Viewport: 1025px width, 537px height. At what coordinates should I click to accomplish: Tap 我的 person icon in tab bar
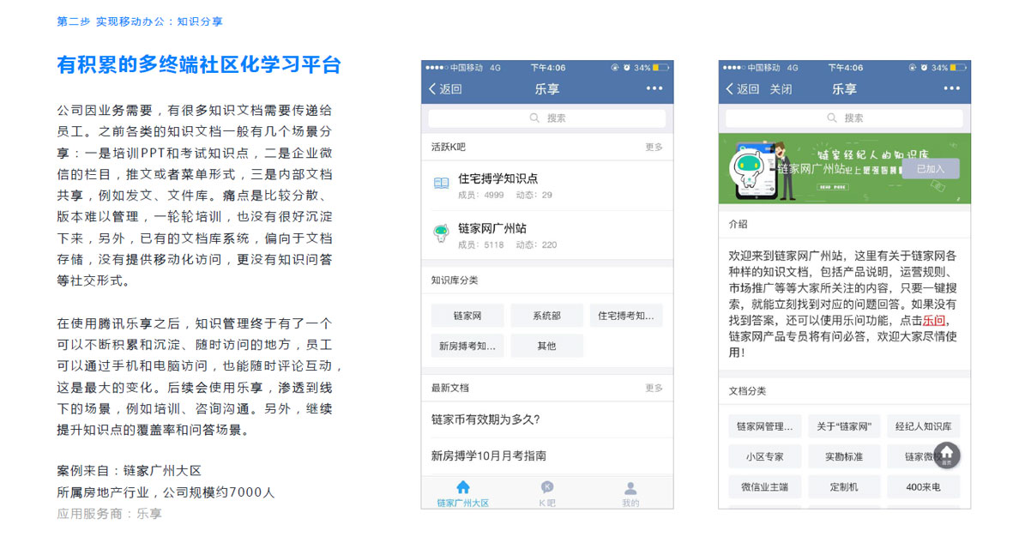point(630,488)
